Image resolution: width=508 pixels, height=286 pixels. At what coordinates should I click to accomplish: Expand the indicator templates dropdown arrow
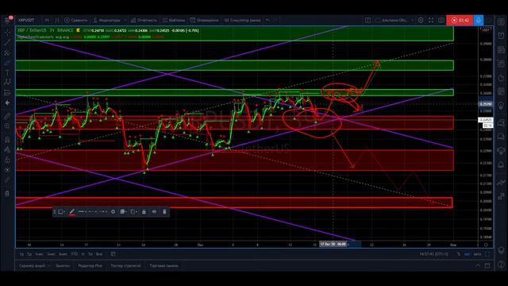pyautogui.click(x=125, y=20)
